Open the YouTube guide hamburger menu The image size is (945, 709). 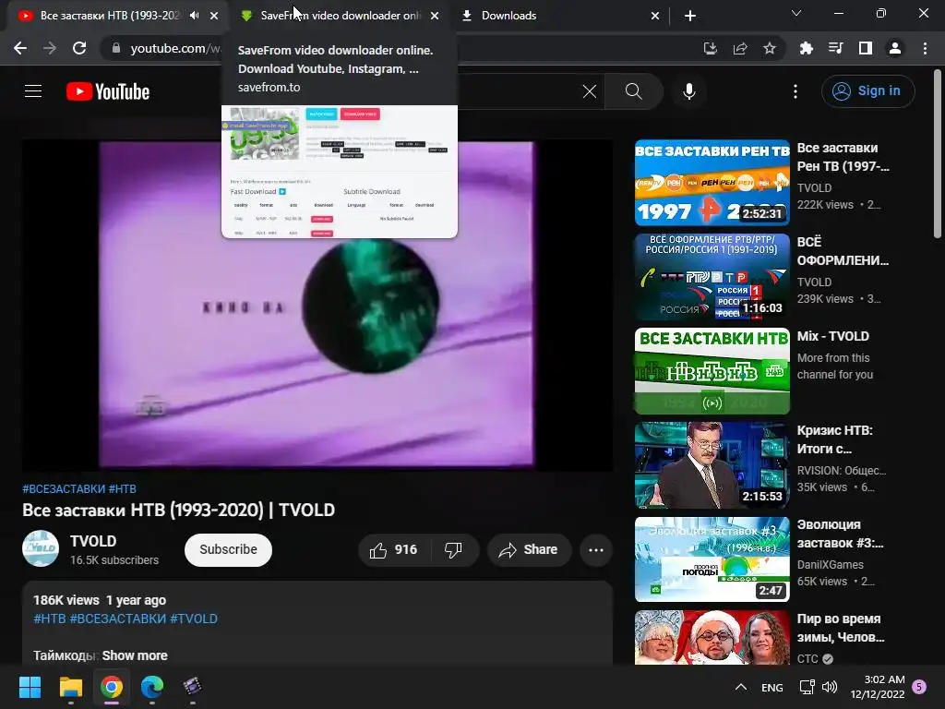(33, 91)
